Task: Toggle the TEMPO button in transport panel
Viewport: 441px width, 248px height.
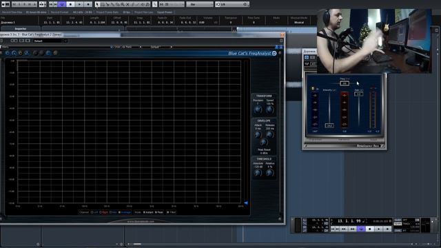Action: point(398,224)
